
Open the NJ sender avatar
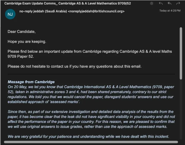click(x=10, y=14)
